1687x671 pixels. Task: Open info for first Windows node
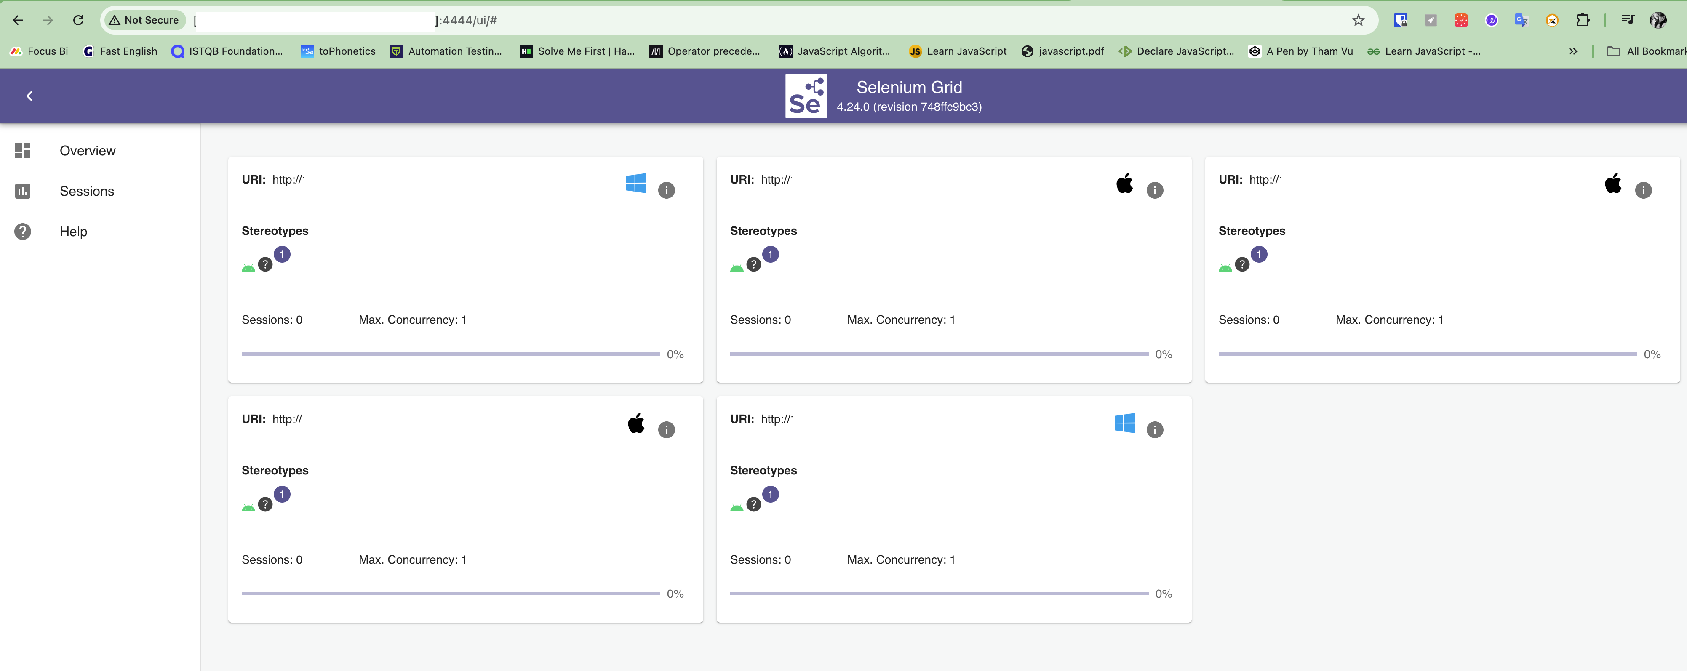pos(666,191)
